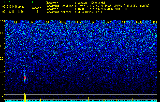Click the tallest yellow intensity spike at bottom
Image resolution: width=160 pixels, height=102 pixels.
pos(25,97)
